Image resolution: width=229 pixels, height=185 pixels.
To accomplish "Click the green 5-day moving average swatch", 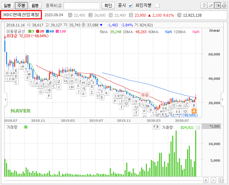I will point(30,31).
